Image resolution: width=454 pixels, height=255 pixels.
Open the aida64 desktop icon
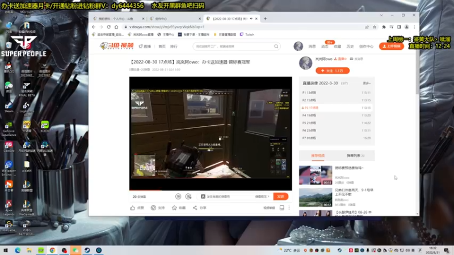coord(27,167)
